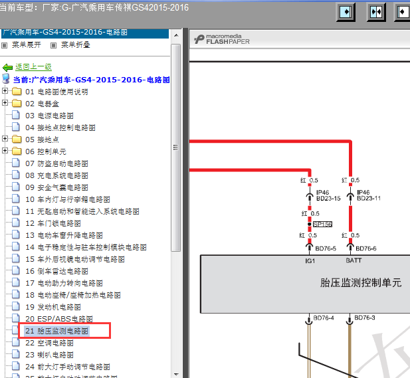Click the expand-left-panel arrow button
Image resolution: width=410 pixels, height=378 pixels.
tap(346, 12)
